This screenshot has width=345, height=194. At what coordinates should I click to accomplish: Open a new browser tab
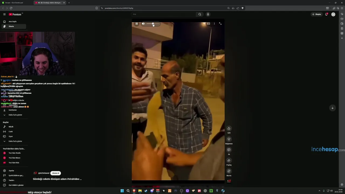click(69, 3)
